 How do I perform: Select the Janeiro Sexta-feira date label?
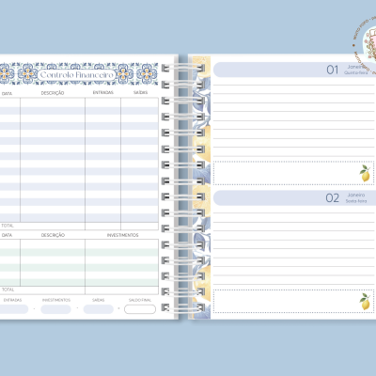point(356,198)
